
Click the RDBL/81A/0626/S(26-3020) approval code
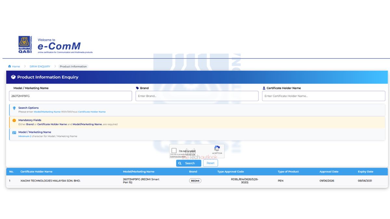pyautogui.click(x=245, y=181)
